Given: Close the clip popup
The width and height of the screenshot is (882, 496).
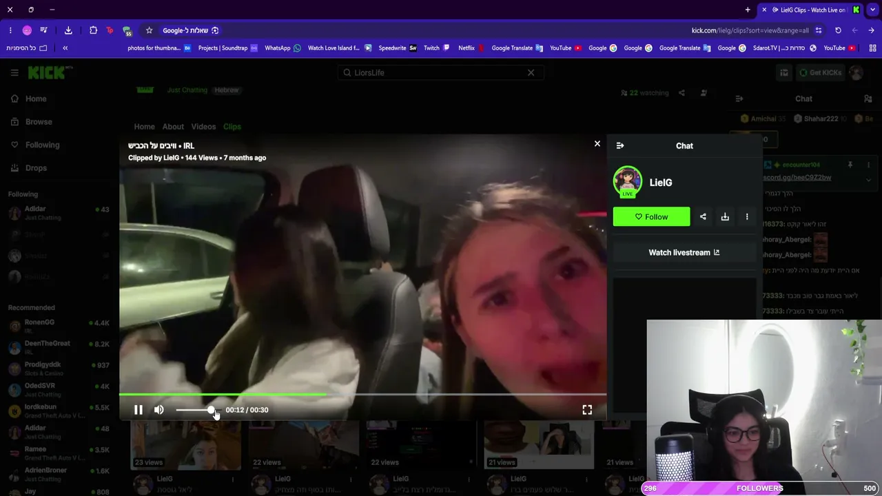Looking at the screenshot, I should pyautogui.click(x=597, y=143).
